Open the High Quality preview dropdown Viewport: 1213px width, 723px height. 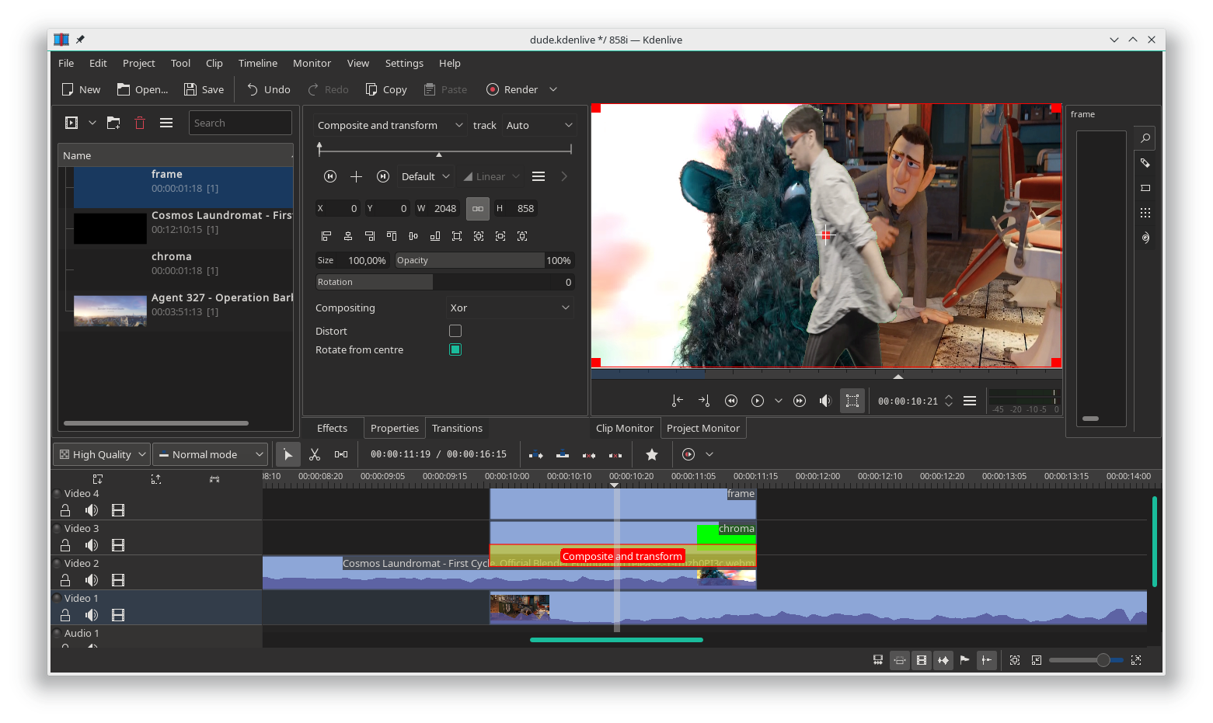tap(101, 454)
